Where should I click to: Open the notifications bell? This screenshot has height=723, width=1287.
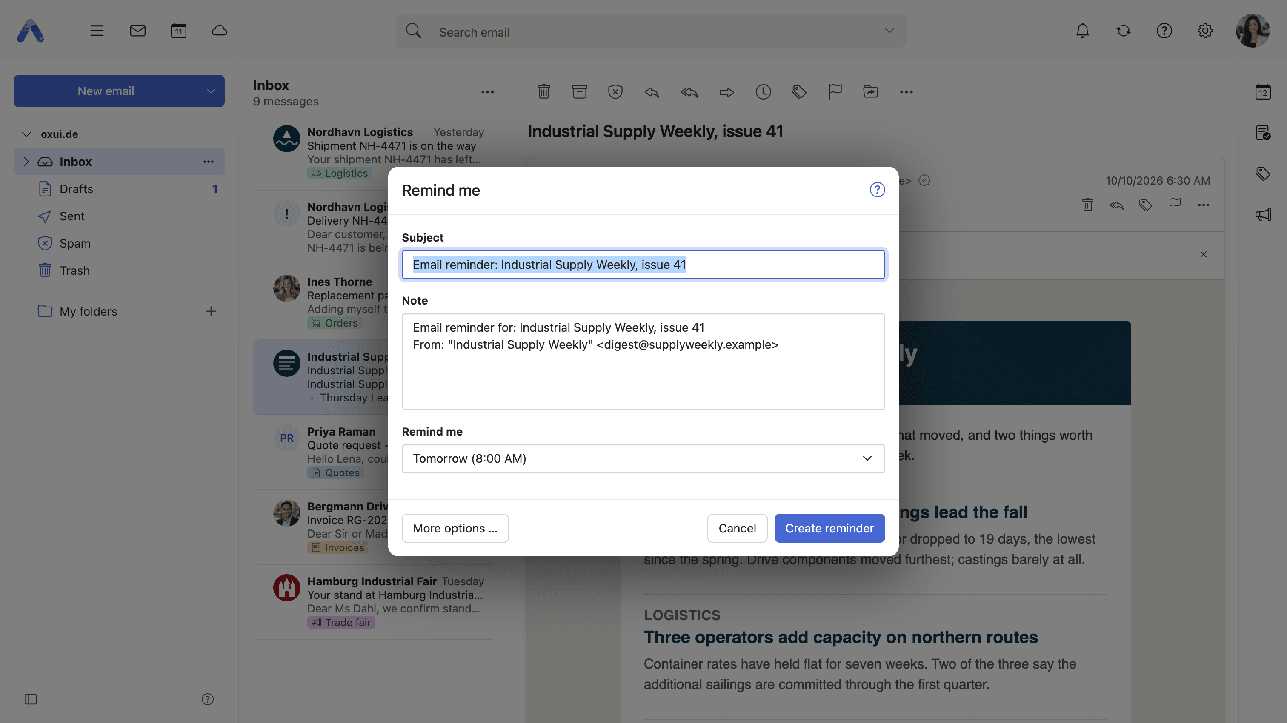pyautogui.click(x=1082, y=31)
